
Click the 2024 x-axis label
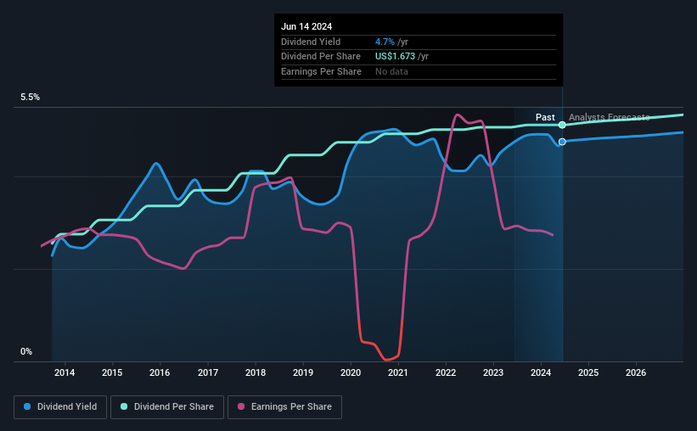click(541, 372)
